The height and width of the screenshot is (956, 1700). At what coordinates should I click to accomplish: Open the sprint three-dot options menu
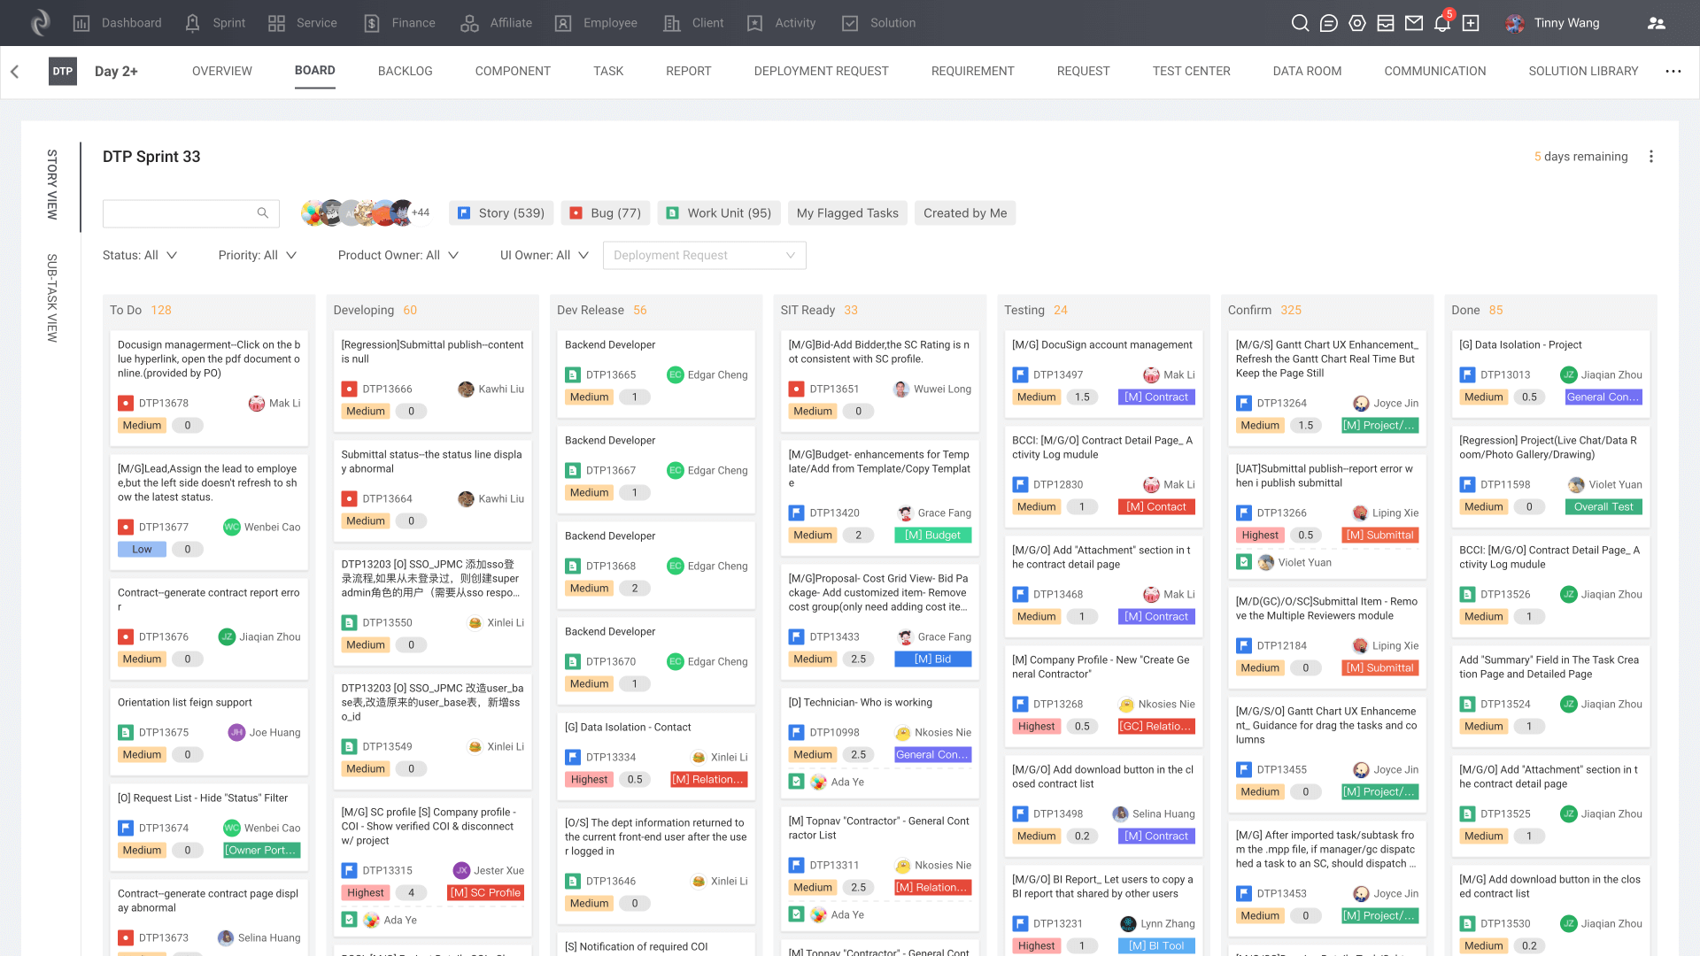pos(1651,157)
